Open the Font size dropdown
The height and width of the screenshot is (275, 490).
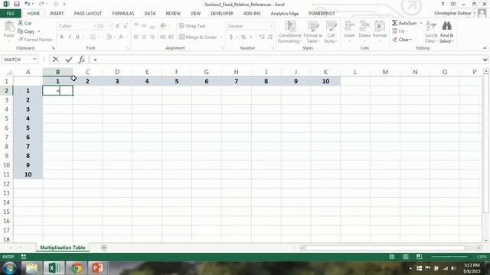tap(110, 26)
